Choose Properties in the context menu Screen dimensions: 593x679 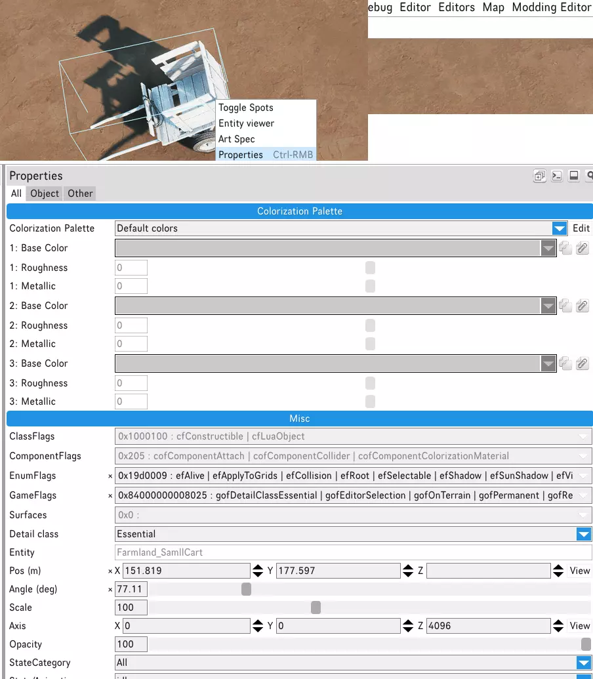point(266,155)
